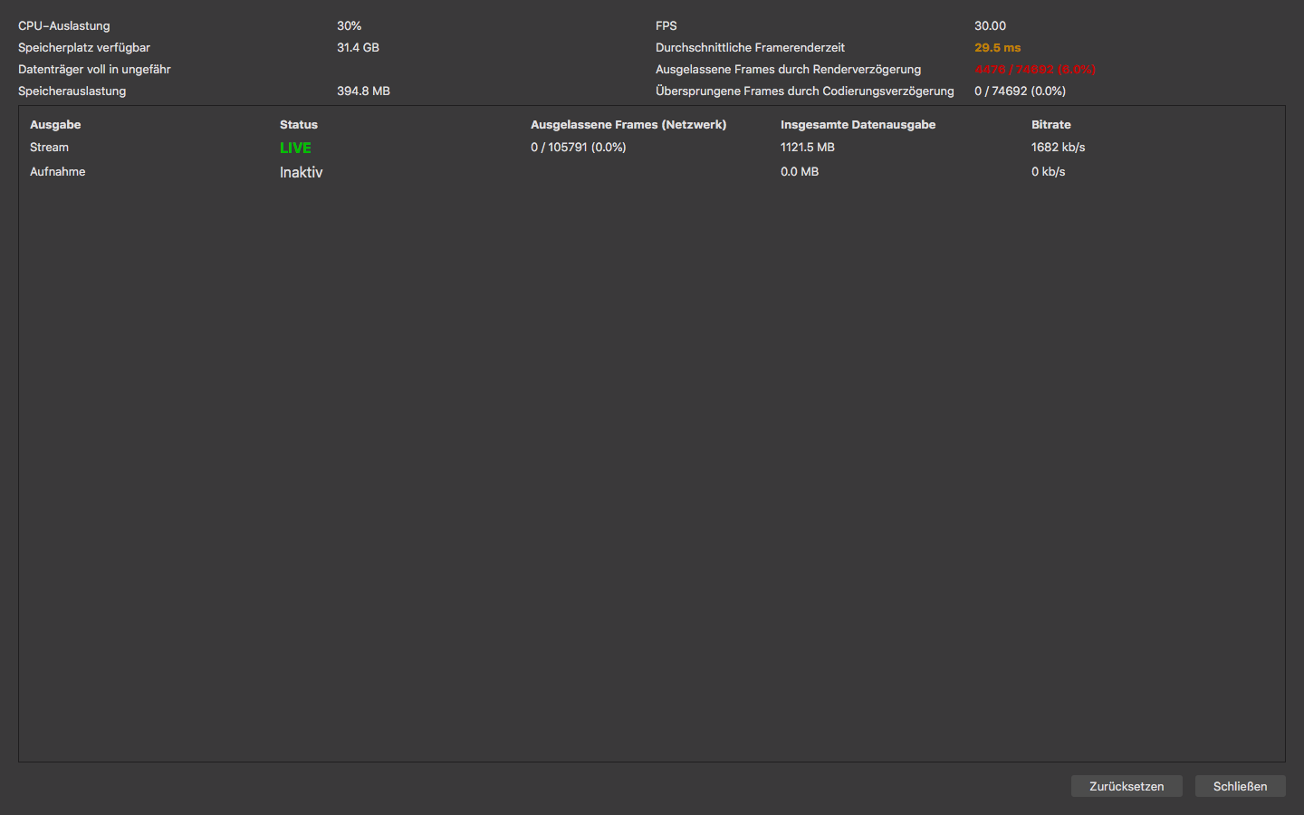Click the 1682 kb/s stream bitrate
This screenshot has width=1304, height=815.
coord(1058,148)
